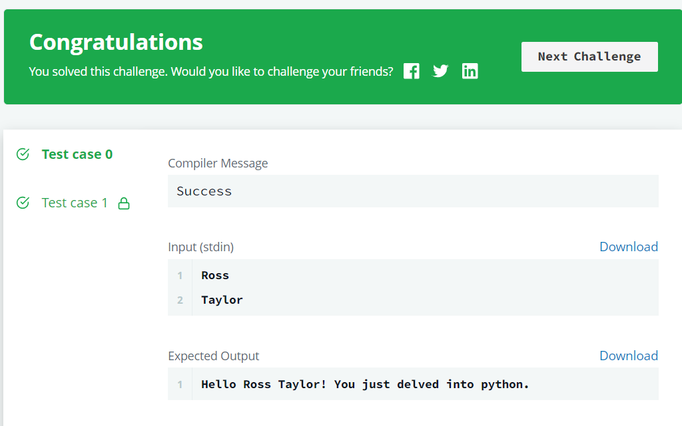Click the Congratulations heading
Screen dimensions: 682x426
(x=116, y=43)
